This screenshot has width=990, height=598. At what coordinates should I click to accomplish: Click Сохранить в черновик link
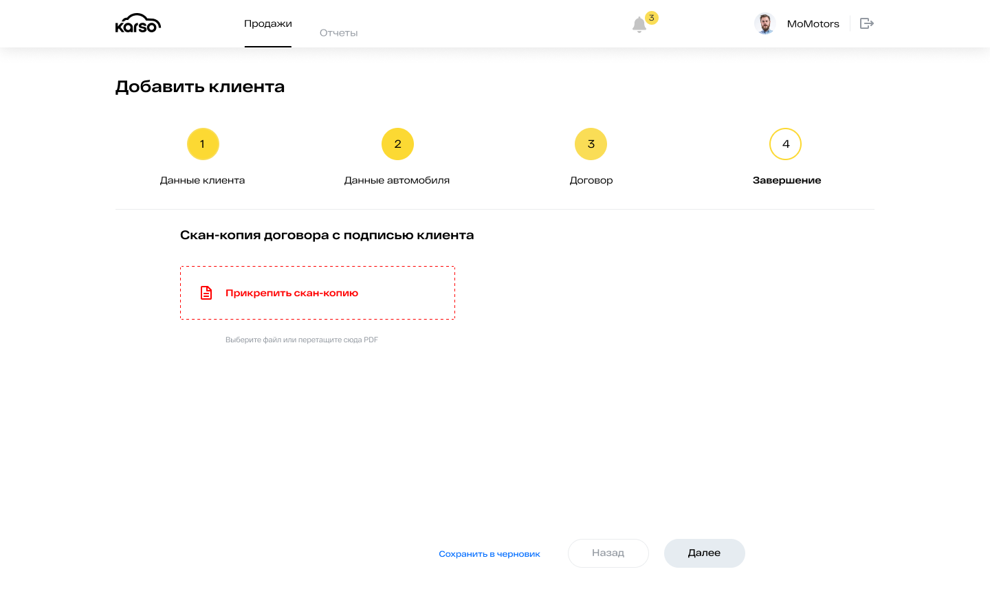tap(489, 554)
